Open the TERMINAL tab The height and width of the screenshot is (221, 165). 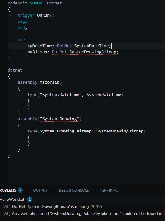point(109,191)
